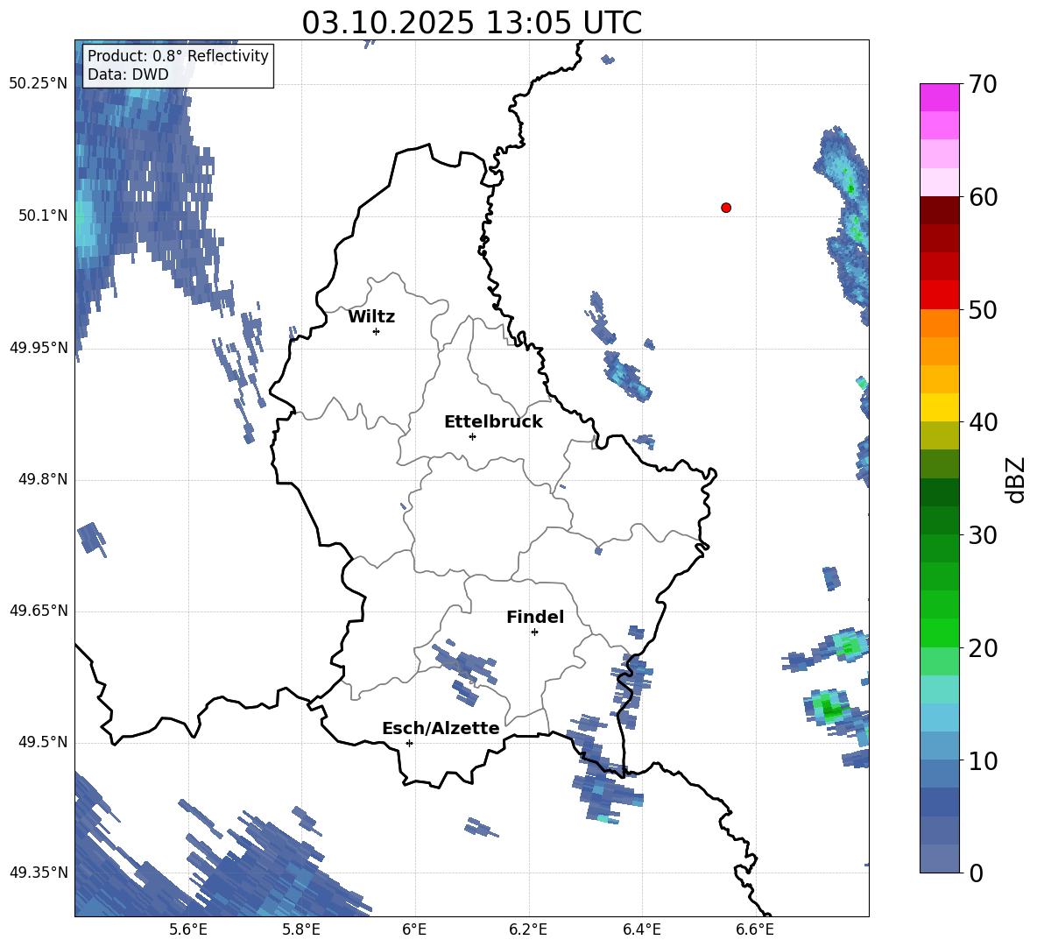Click the 70 colorbar tick label
This screenshot has height=947, width=1037.
pyautogui.click(x=983, y=85)
